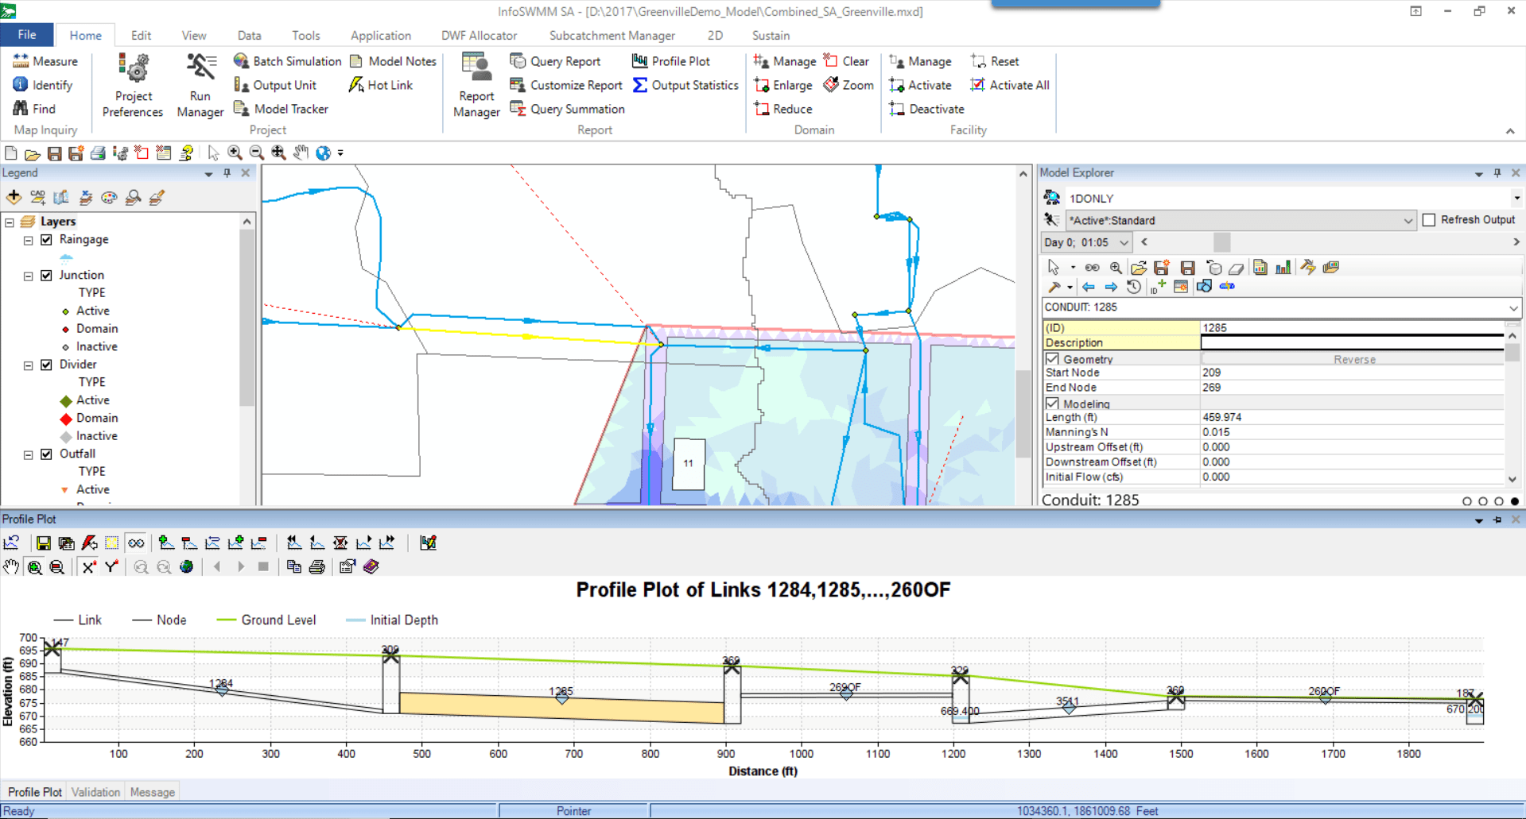The image size is (1526, 819).
Task: Click the globe full-extent icon in Profile Plot toolbar
Action: [187, 566]
